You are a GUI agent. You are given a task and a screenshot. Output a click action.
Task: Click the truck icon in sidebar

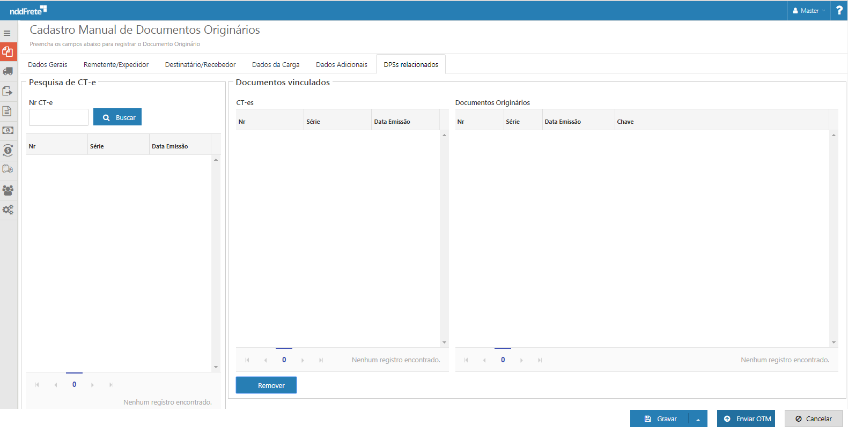tap(8, 71)
